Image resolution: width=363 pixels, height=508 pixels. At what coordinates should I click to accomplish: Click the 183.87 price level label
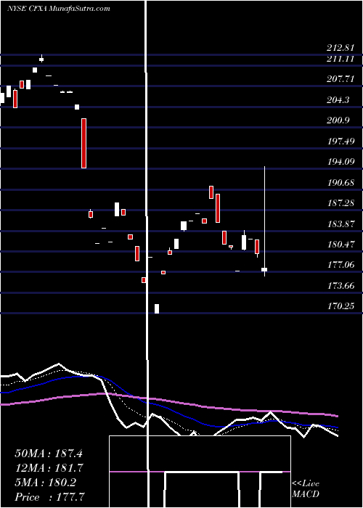click(340, 224)
